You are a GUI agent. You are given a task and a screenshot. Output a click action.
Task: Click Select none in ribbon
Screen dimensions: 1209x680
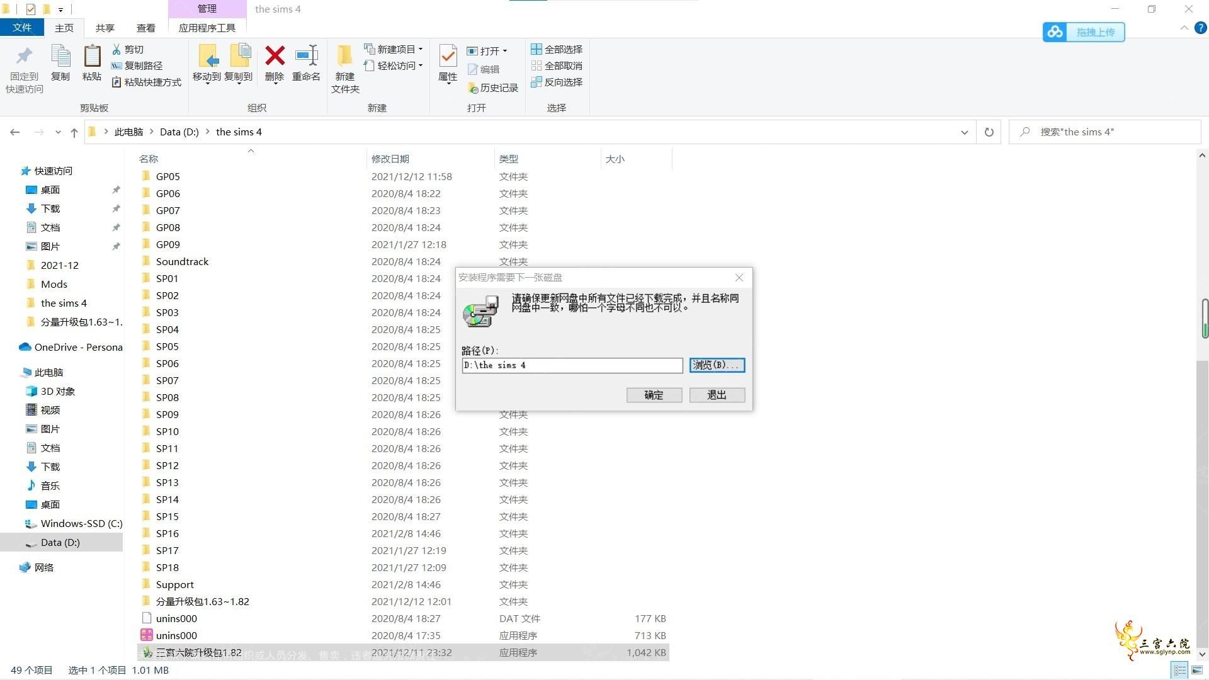tap(557, 65)
